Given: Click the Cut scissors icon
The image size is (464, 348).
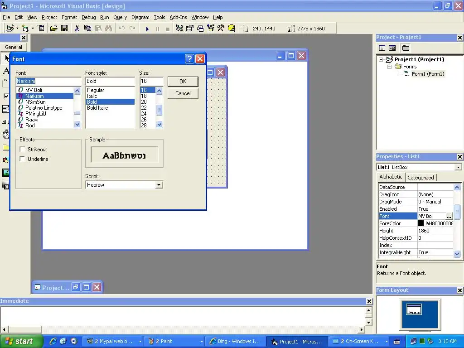Looking at the screenshot, I should point(77,29).
